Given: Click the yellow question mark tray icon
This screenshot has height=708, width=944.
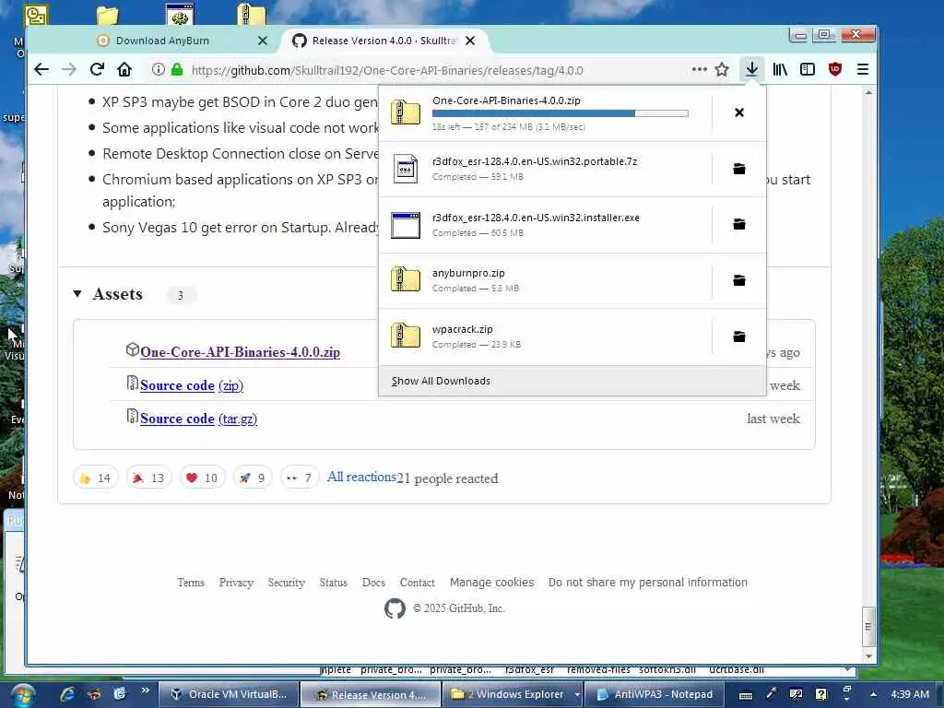Looking at the screenshot, I should tap(820, 695).
